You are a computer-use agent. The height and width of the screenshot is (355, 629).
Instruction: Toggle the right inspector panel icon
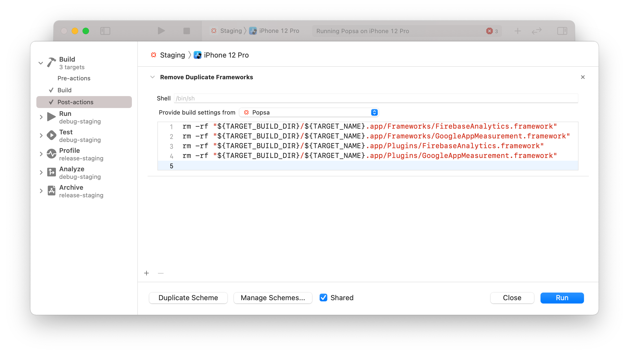click(562, 31)
